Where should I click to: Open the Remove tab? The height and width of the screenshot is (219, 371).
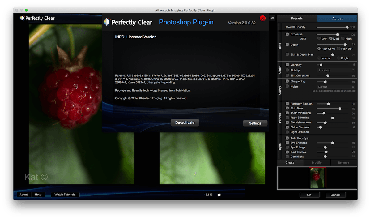coord(343,163)
